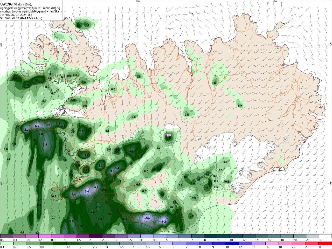Viewport: 332px width, 249px height.
Task: Pick the bright pink swatch in the snow scale
Action: click(x=45, y=236)
